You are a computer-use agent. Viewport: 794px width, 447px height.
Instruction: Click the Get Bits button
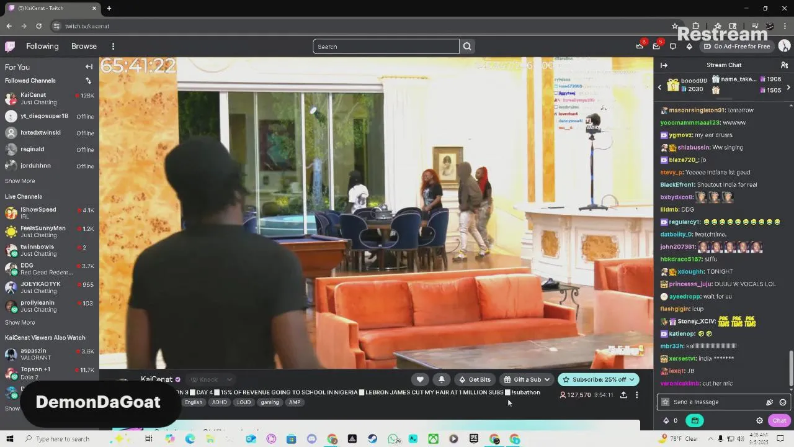pos(475,379)
